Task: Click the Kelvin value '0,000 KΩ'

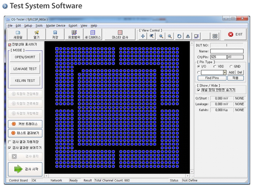Action: (221, 110)
